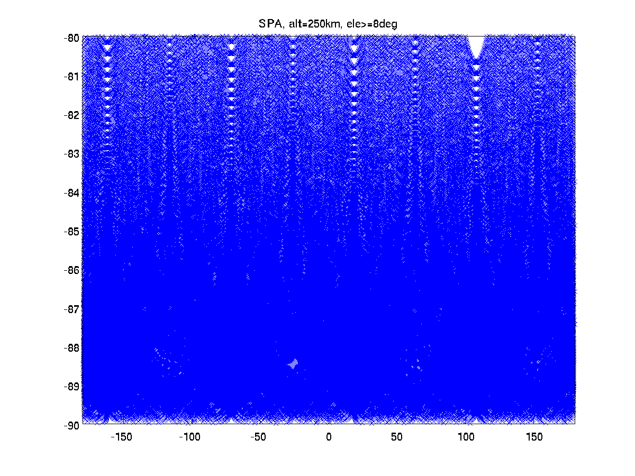
Task: Click the -85 y-axis tick label
Action: (x=72, y=231)
